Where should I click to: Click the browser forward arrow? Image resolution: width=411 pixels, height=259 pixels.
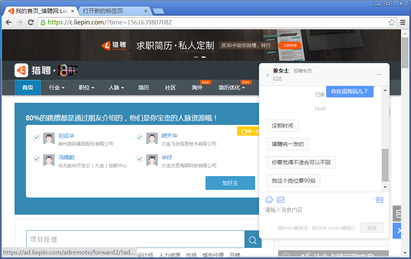(19, 22)
